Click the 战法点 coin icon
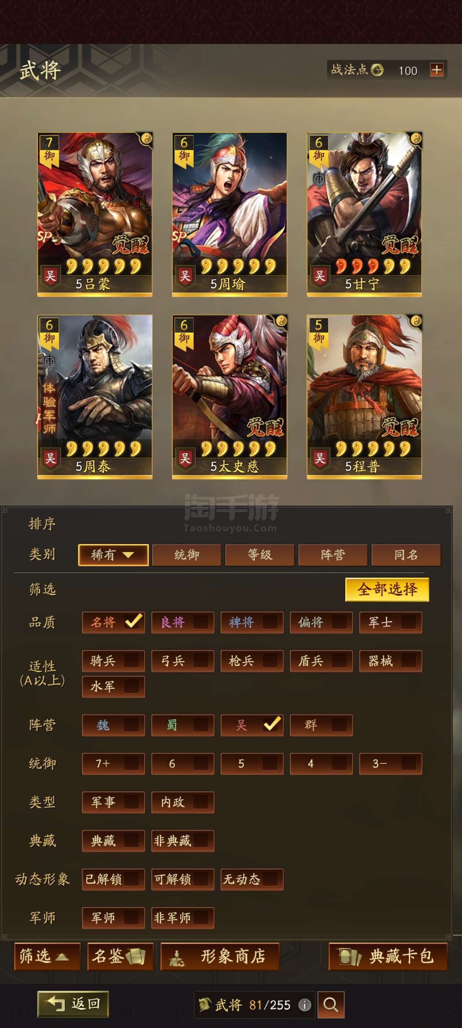 pos(377,70)
